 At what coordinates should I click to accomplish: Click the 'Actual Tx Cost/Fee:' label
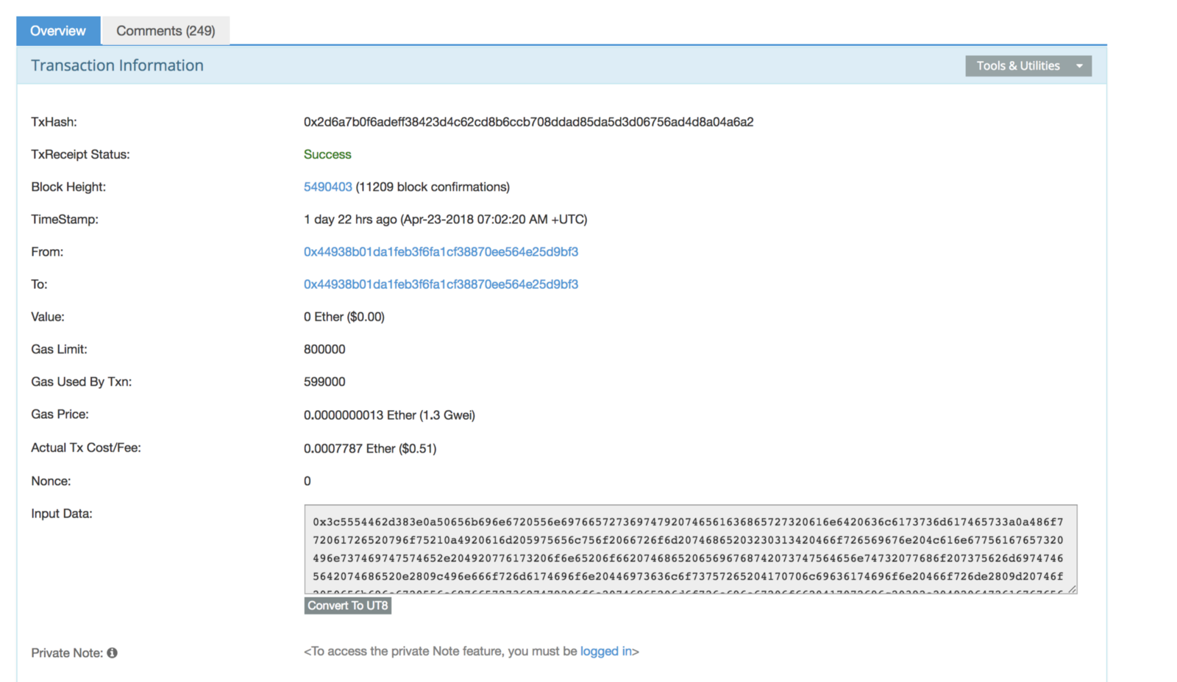pyautogui.click(x=86, y=448)
